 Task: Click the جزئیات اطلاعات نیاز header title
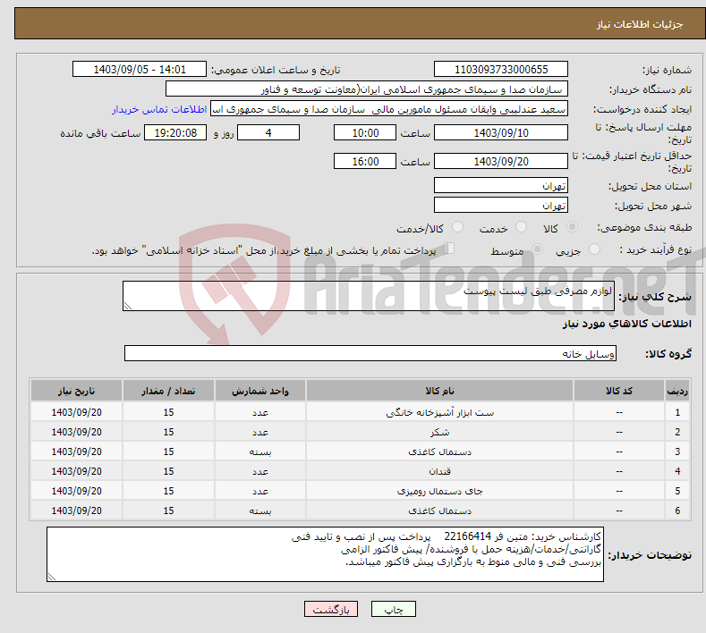640,24
